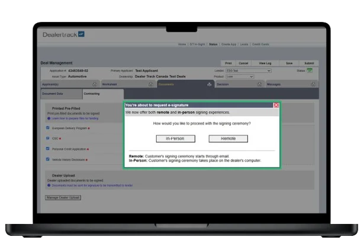Toggle the Personal Credit Application checkbox
This screenshot has width=364, height=240.
pos(48,149)
